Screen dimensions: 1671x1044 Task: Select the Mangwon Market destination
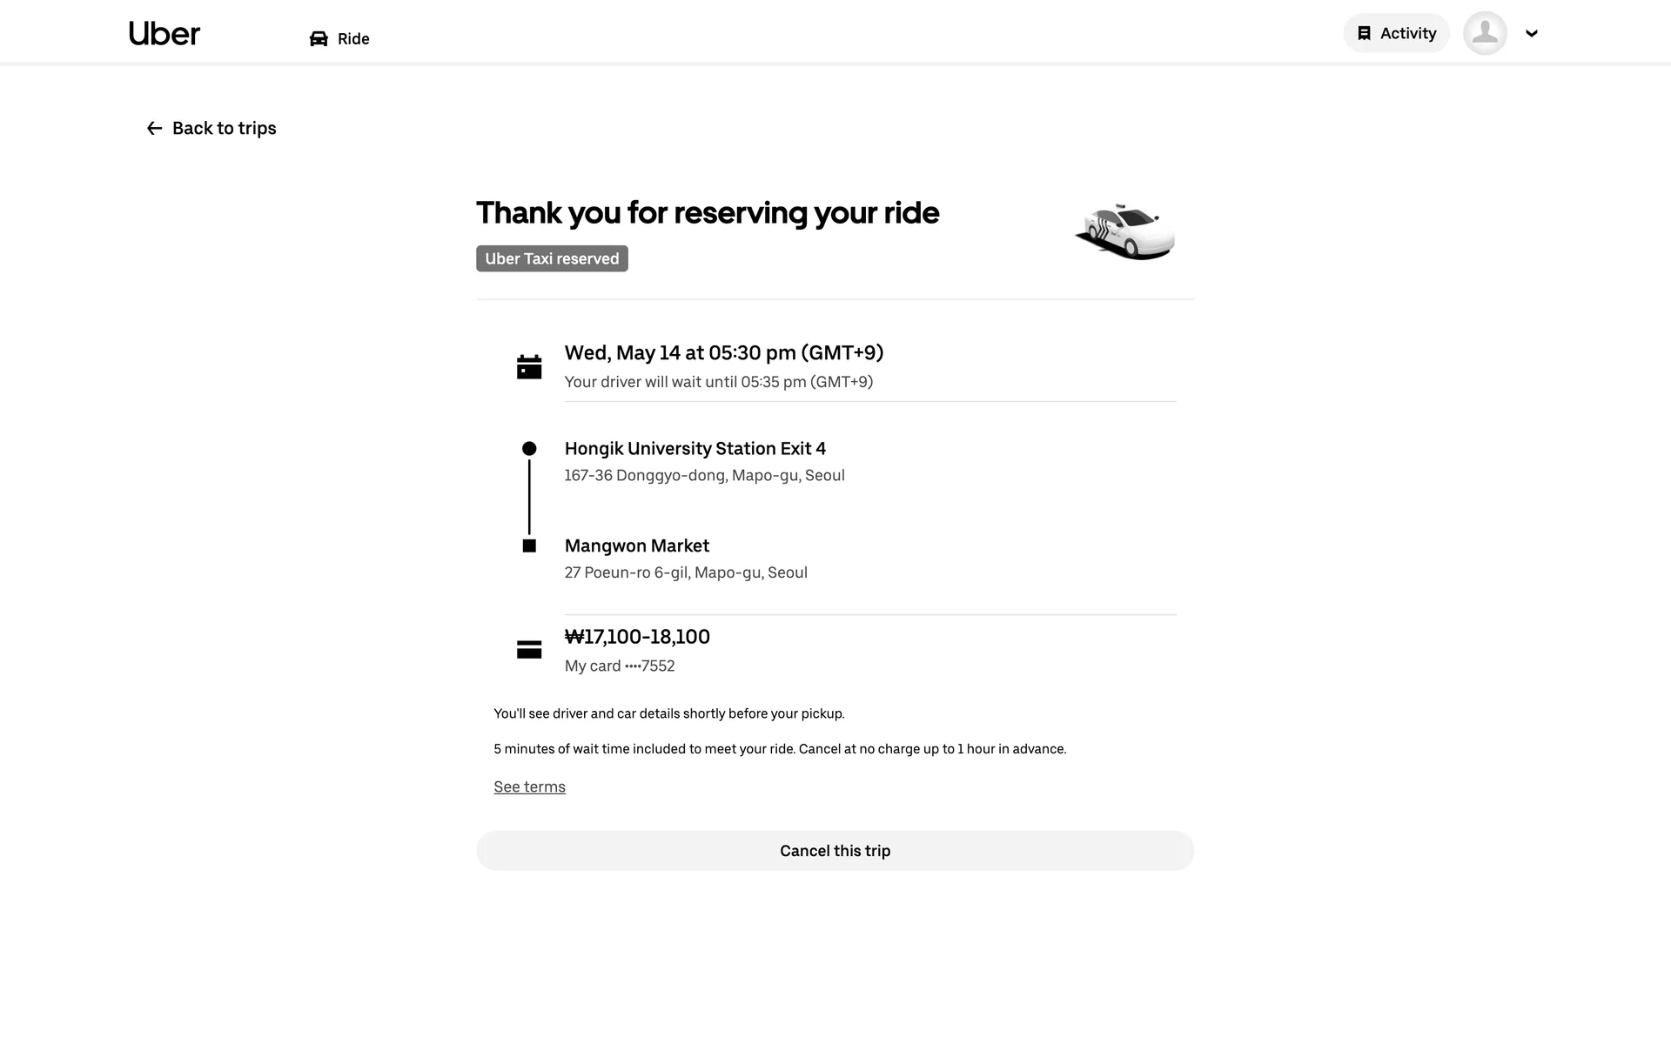(x=636, y=546)
